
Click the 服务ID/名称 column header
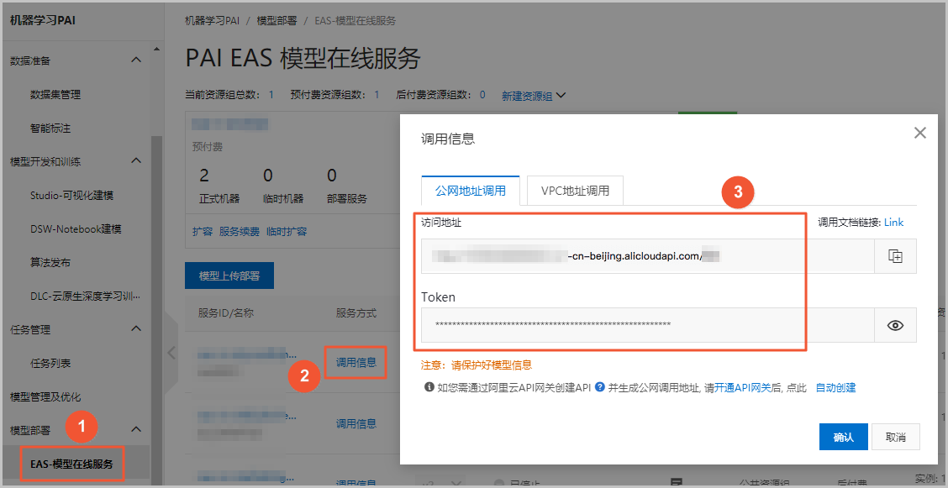[225, 312]
